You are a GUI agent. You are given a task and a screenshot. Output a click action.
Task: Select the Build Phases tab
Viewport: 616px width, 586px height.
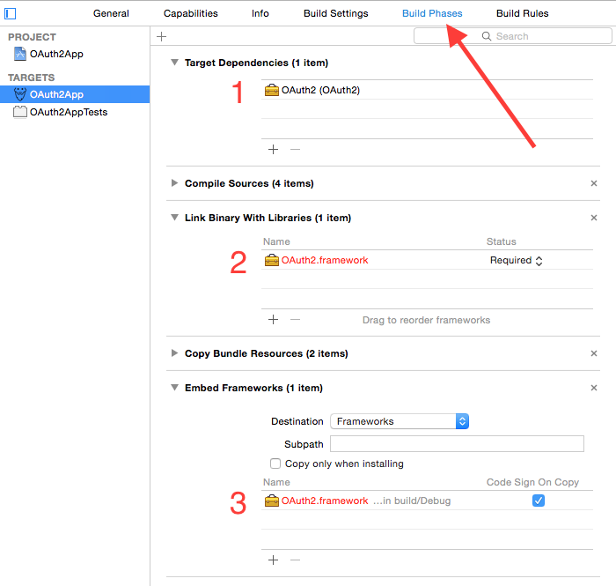[x=432, y=13]
